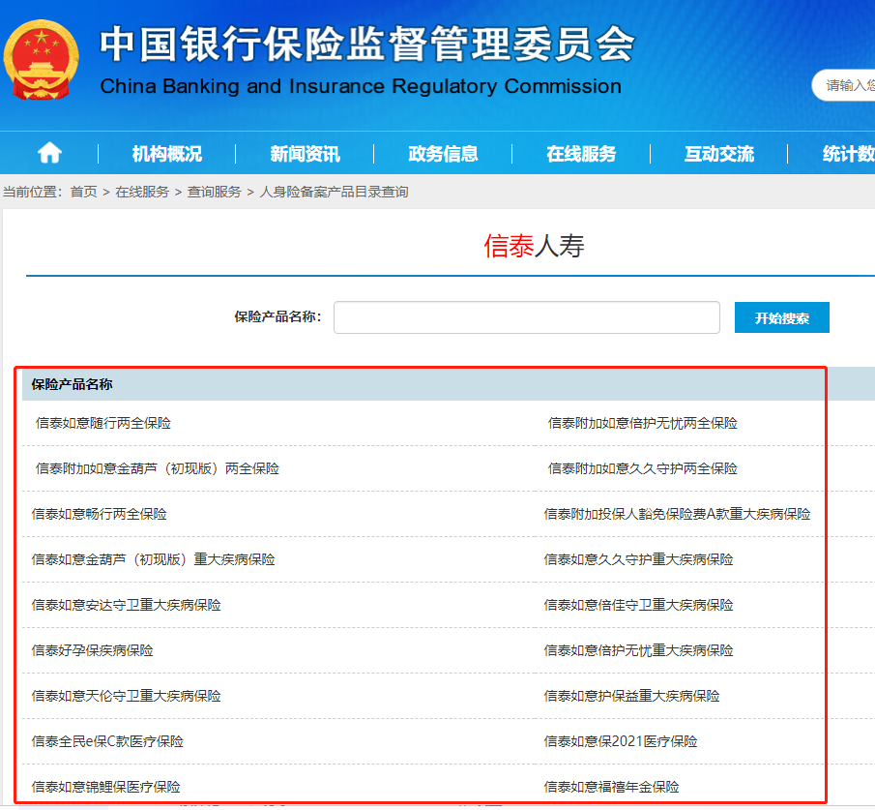Select 信泰如意天伦守卫重大疾病保险
The width and height of the screenshot is (875, 810).
tap(127, 696)
